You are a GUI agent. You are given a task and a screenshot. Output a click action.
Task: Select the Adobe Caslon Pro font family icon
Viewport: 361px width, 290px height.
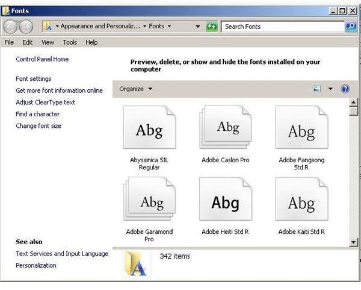point(226,127)
